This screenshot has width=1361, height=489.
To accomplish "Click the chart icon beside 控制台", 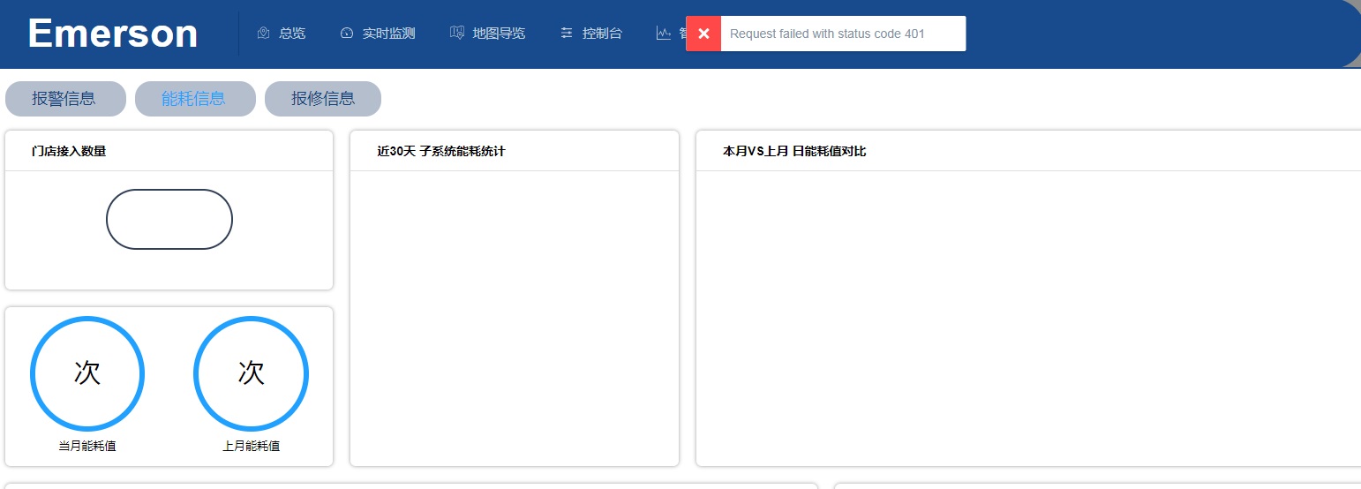I will (x=664, y=34).
